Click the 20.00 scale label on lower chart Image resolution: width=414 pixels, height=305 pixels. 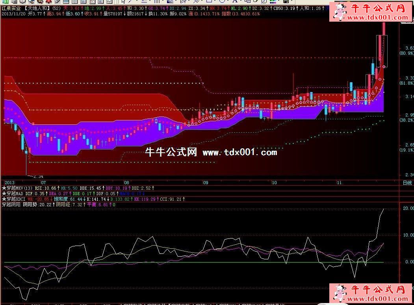407,209
